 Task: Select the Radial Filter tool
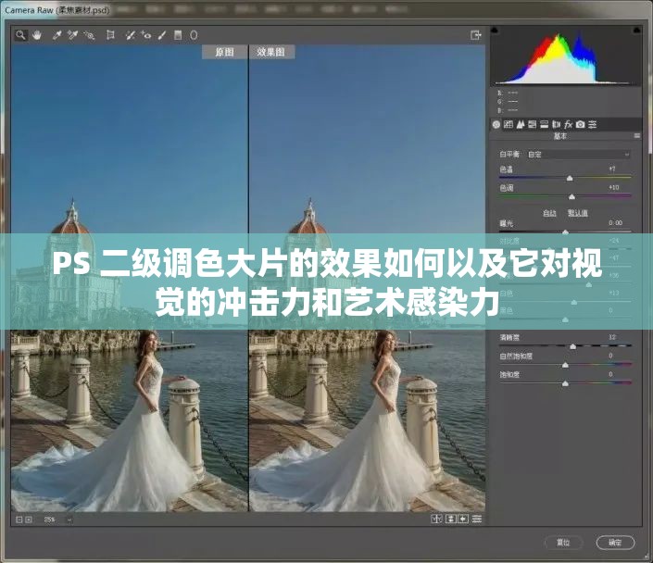pos(194,35)
